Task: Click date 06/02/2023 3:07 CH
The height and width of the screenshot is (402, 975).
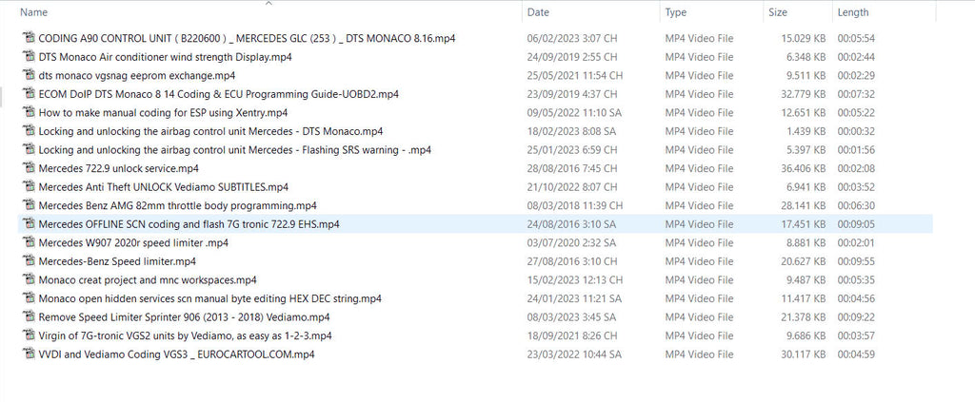Action: (x=572, y=38)
